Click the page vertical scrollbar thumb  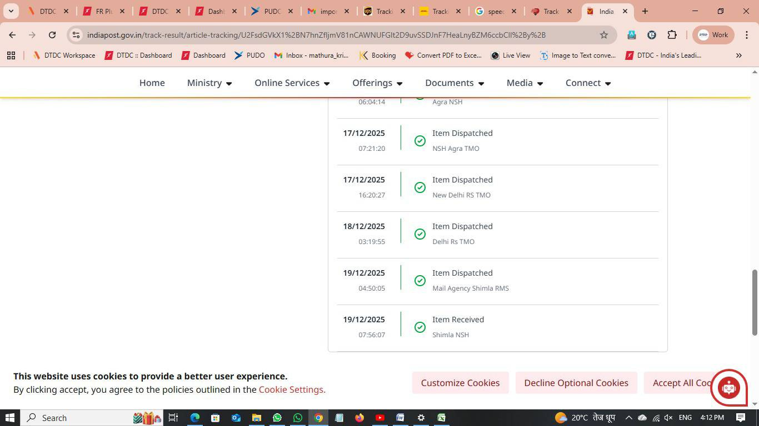[x=755, y=302]
